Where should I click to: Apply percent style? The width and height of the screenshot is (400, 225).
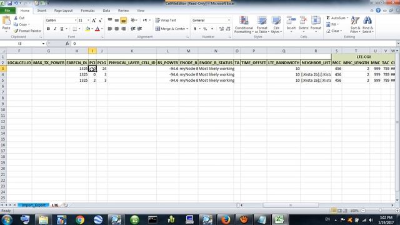205,29
